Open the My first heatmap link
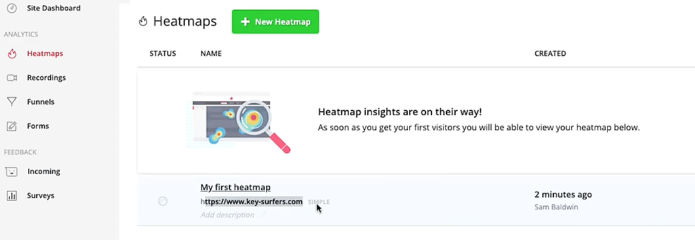The height and width of the screenshot is (240, 695). [x=235, y=188]
